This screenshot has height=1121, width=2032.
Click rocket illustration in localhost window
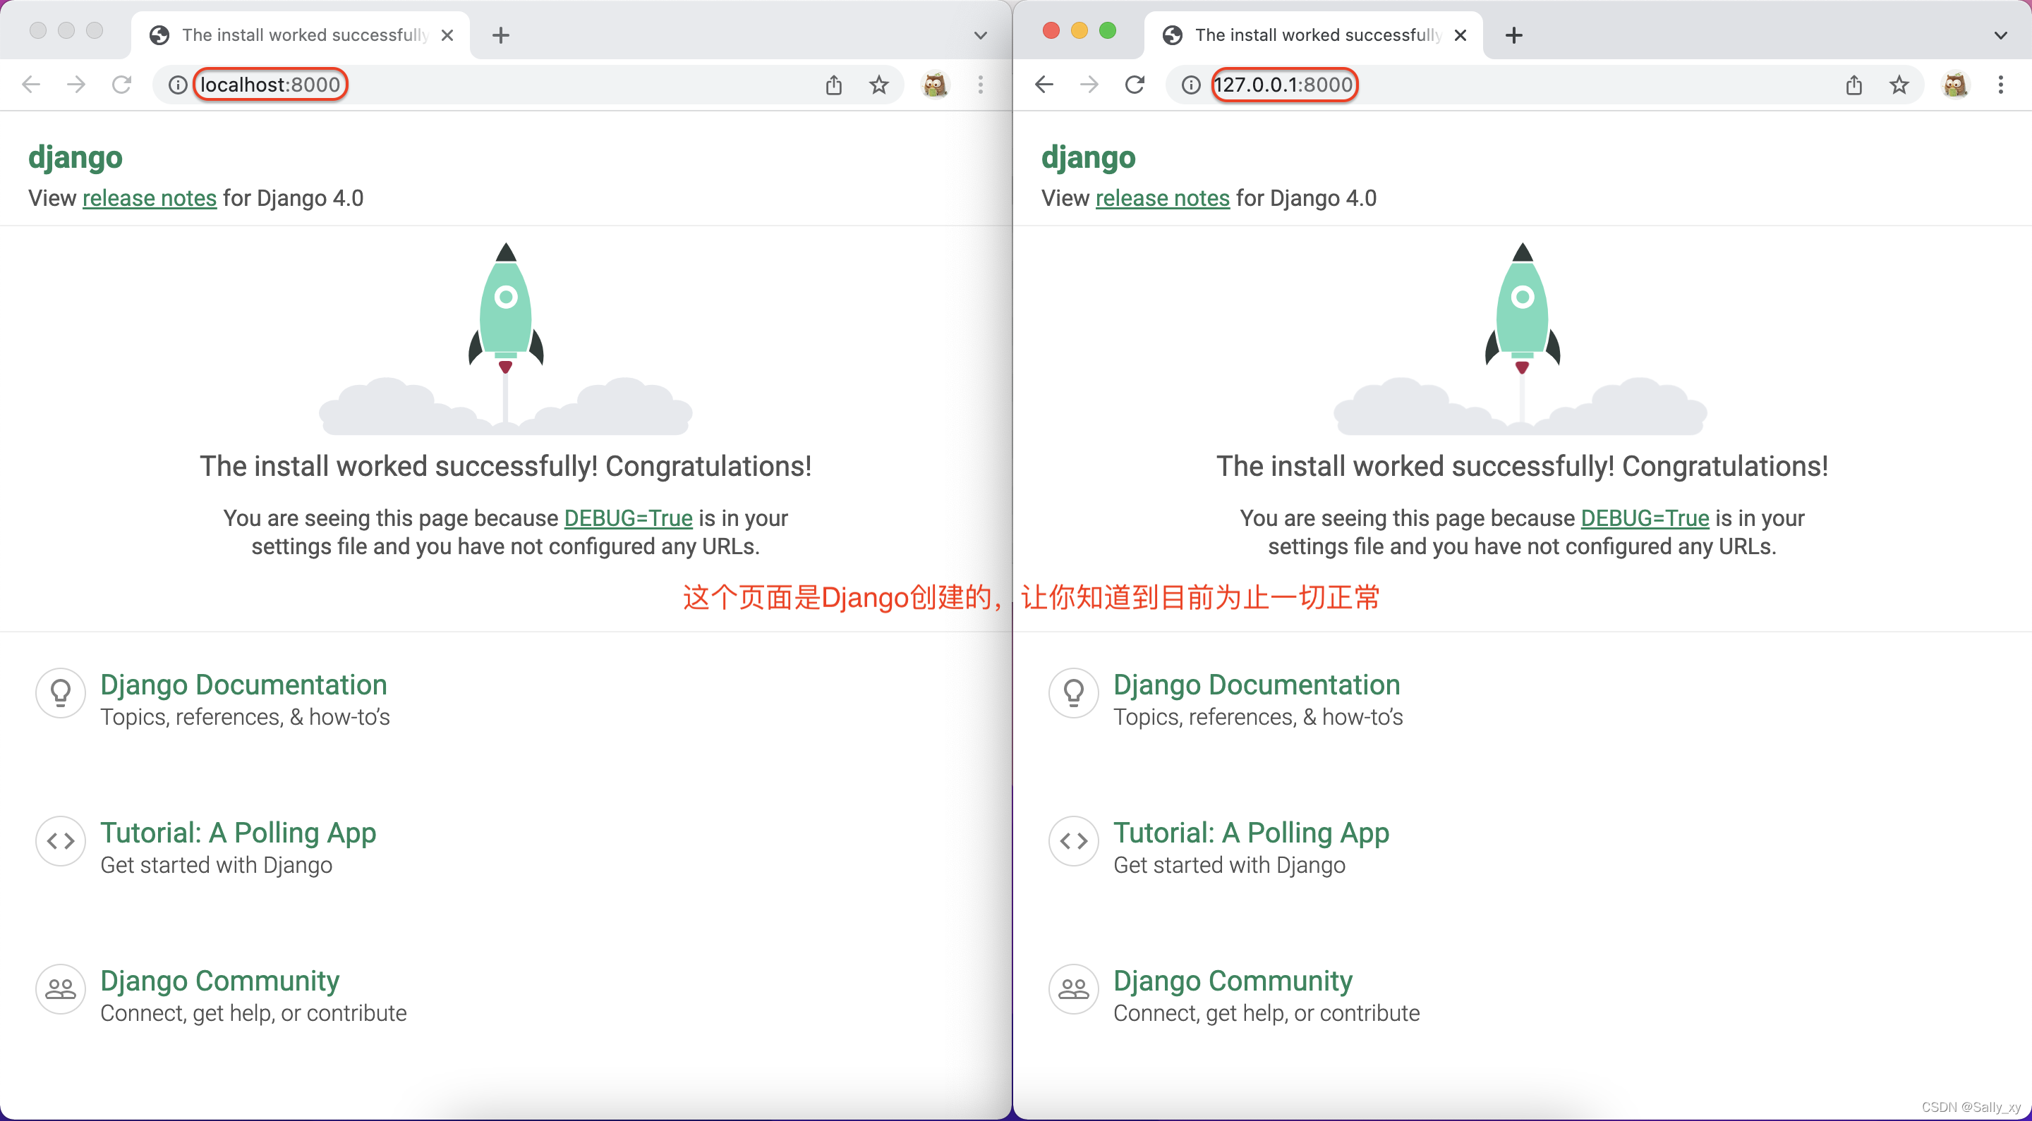tap(506, 338)
